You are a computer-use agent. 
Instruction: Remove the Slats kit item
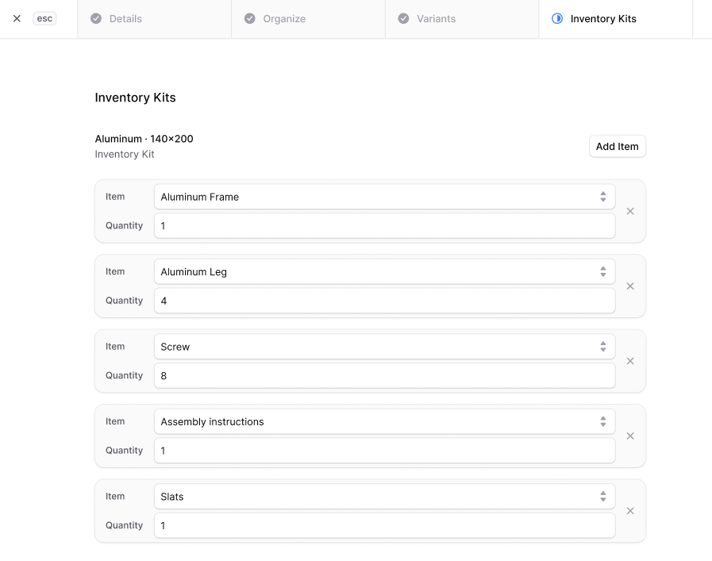click(x=630, y=511)
